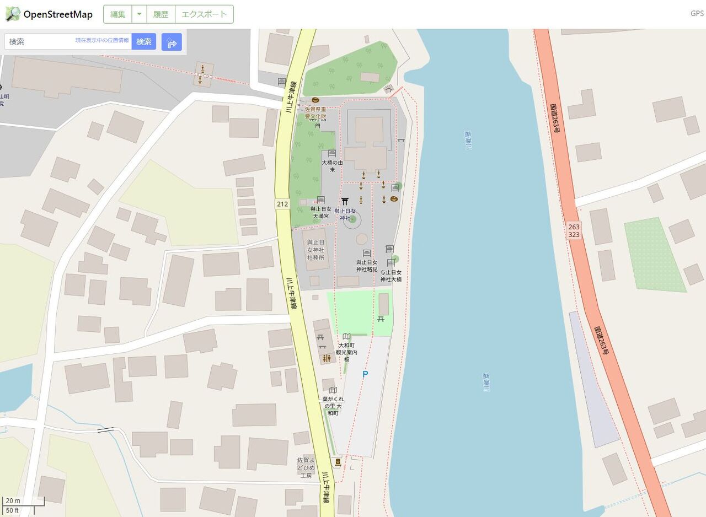Focus the 検索 search input field

point(68,42)
